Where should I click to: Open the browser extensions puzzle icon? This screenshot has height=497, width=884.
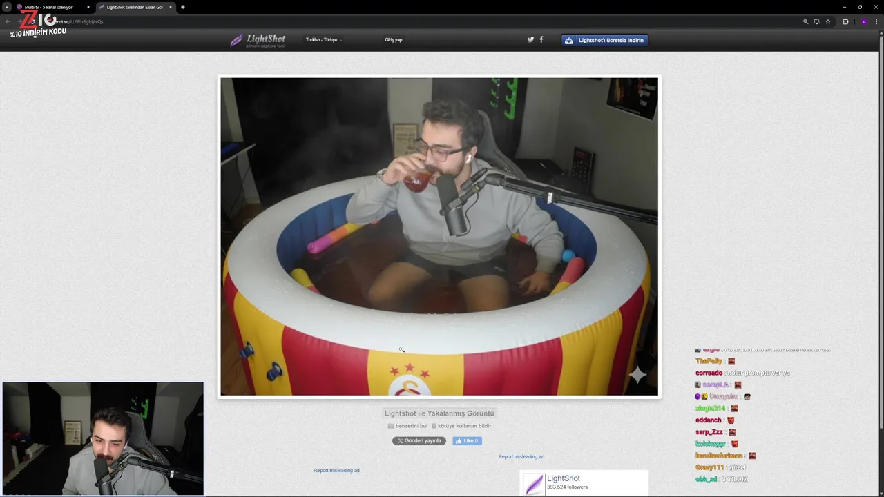[x=845, y=21]
